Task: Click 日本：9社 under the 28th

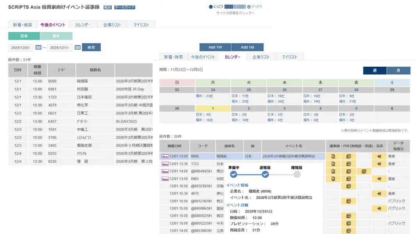Action: coord(347,96)
